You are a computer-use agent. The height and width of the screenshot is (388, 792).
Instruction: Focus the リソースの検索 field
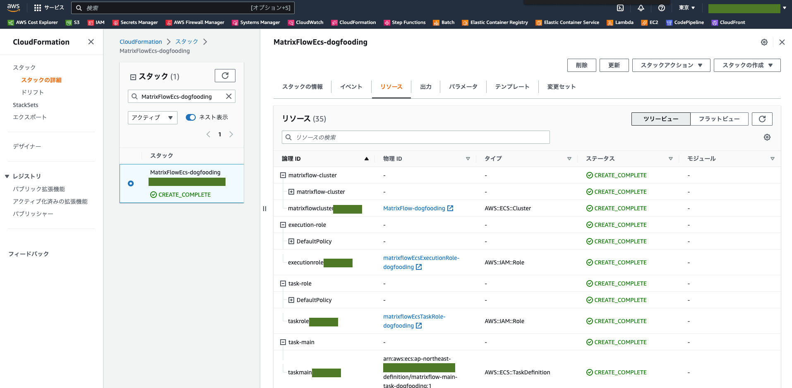click(416, 137)
